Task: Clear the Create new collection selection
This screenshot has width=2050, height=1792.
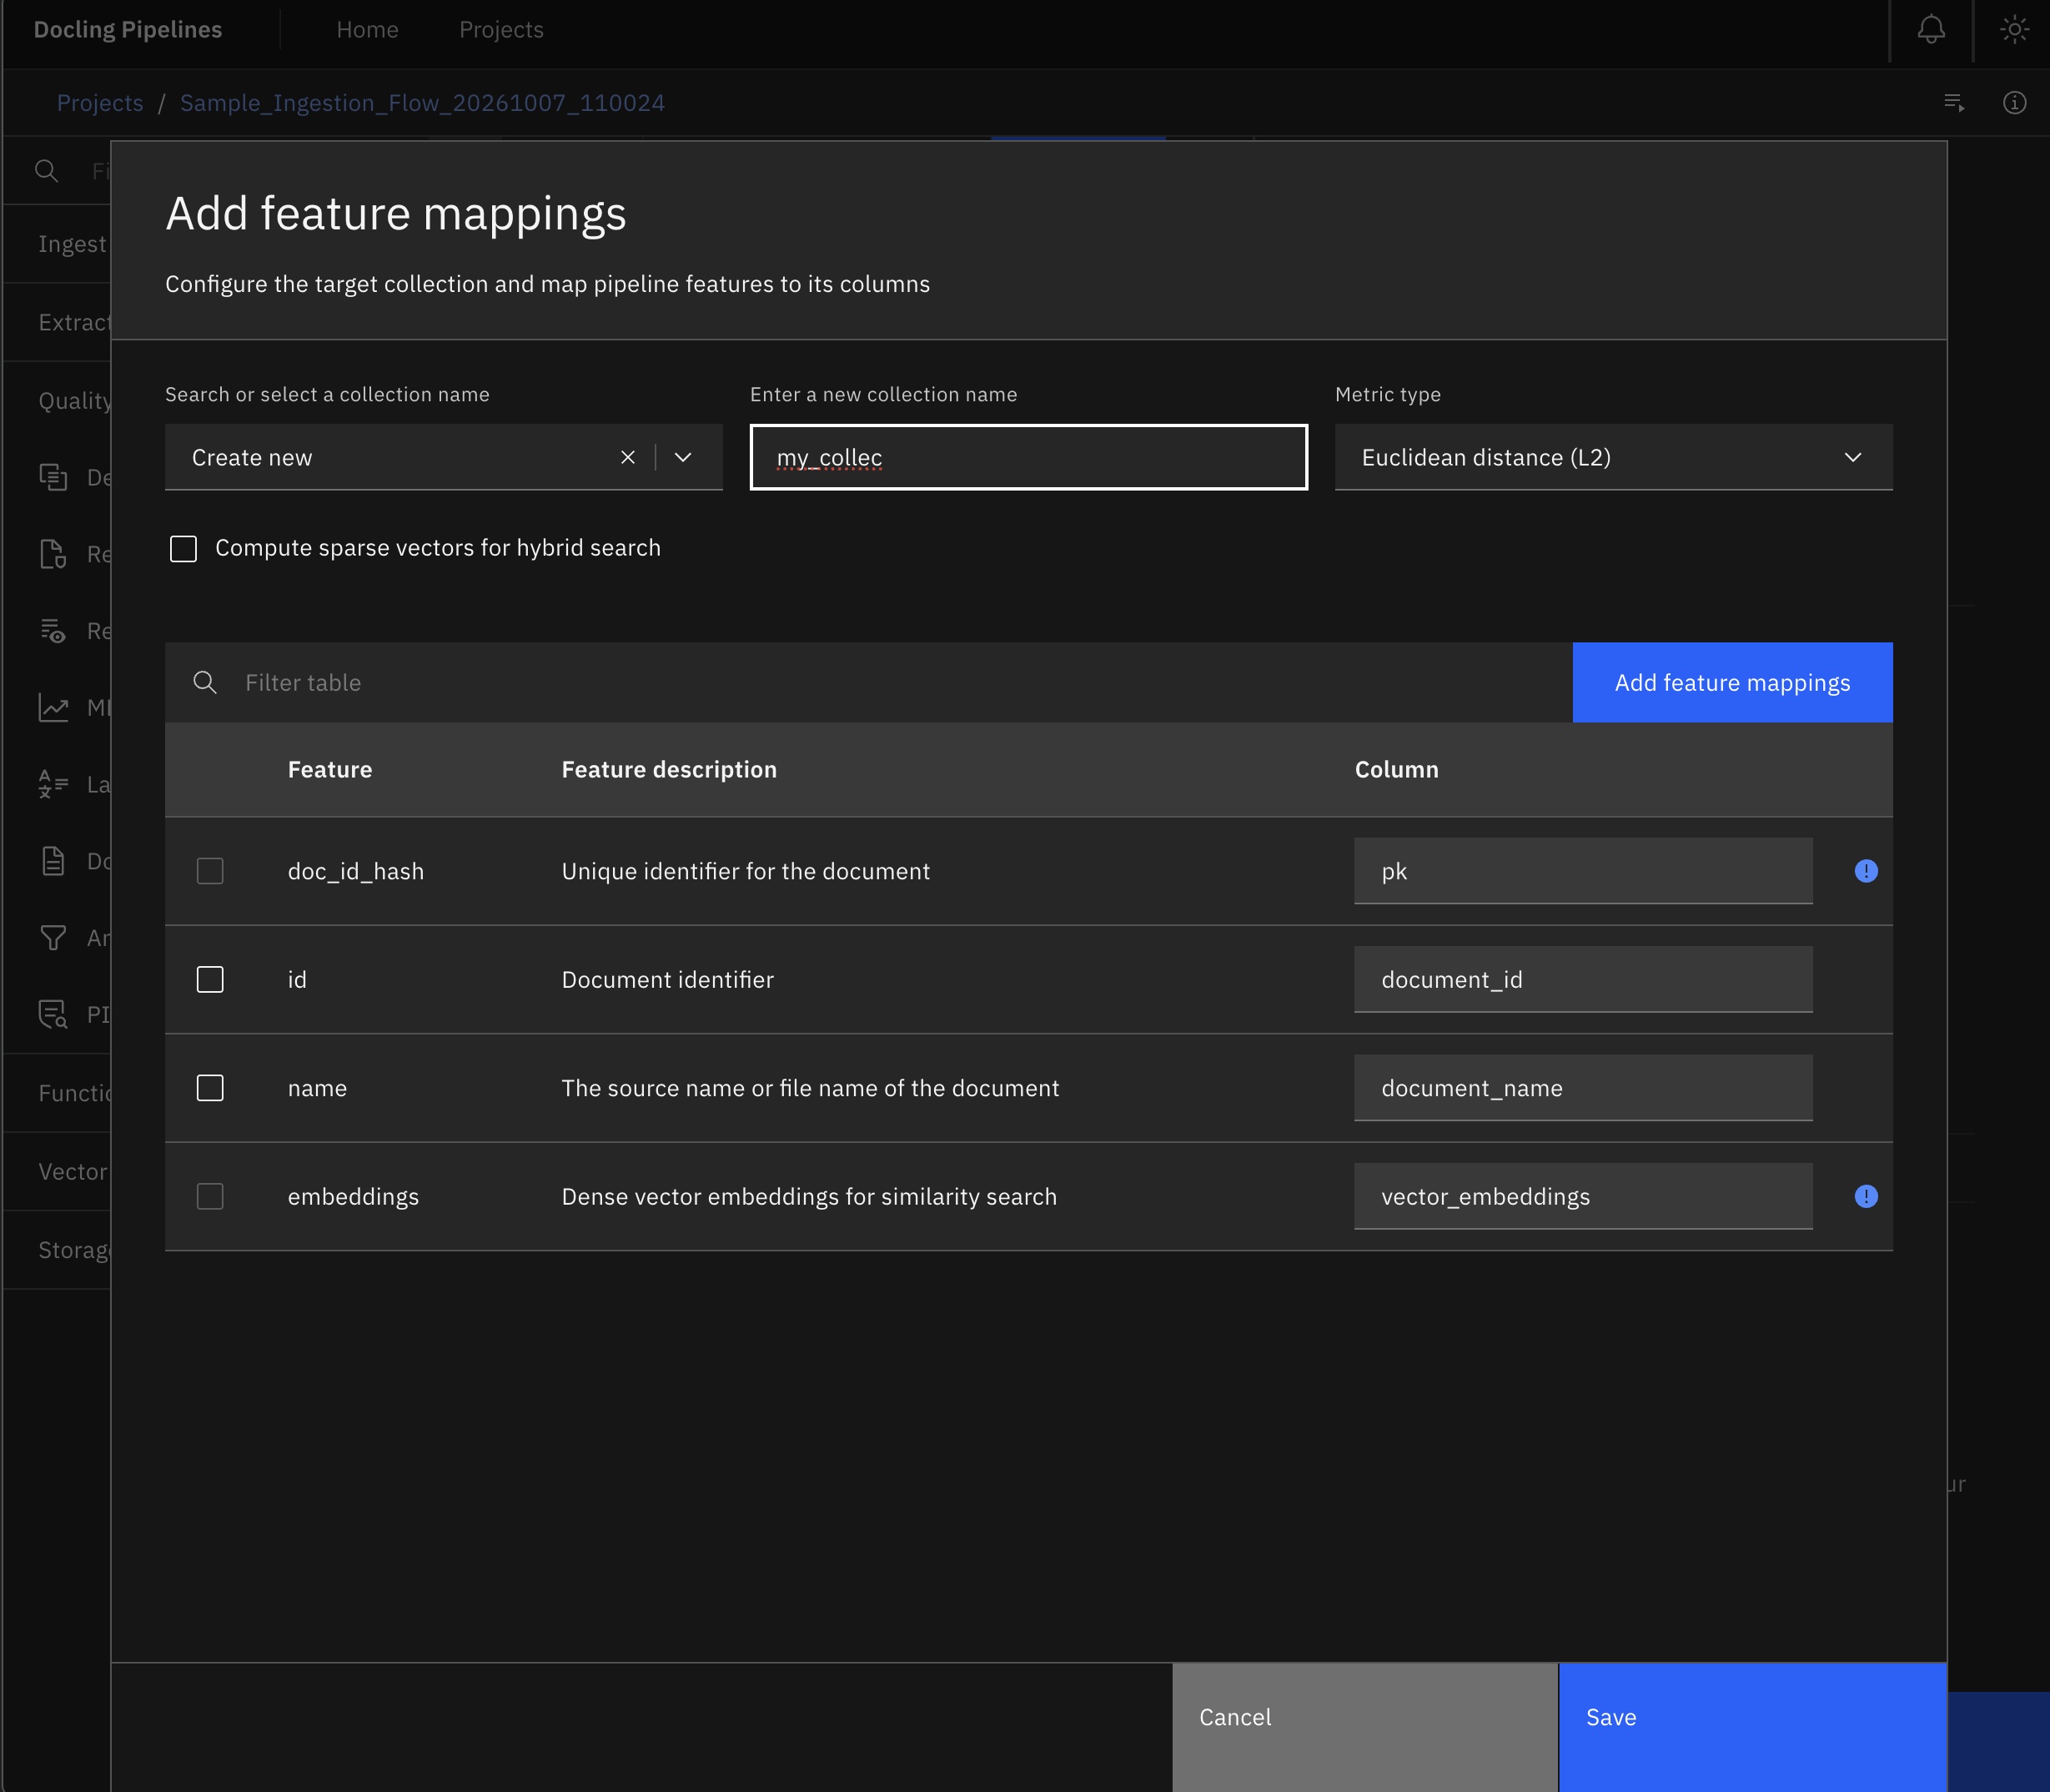Action: coord(628,457)
